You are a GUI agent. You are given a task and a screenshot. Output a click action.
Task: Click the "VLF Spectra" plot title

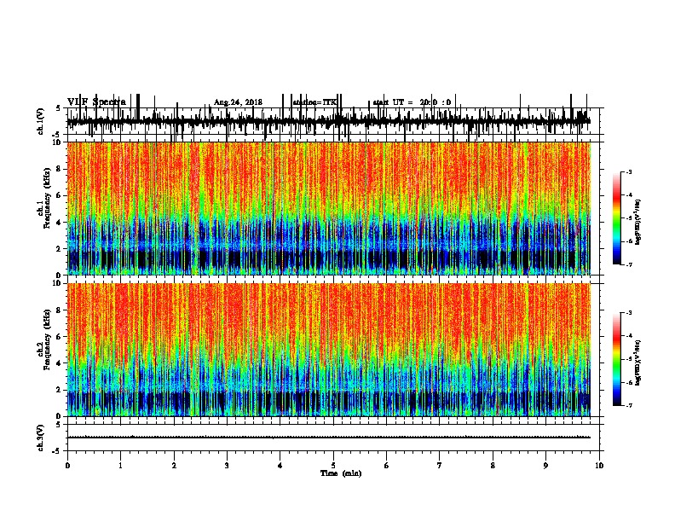point(96,101)
